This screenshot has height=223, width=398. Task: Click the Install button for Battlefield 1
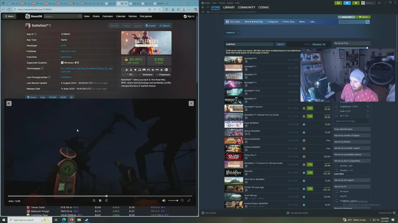[150, 26]
